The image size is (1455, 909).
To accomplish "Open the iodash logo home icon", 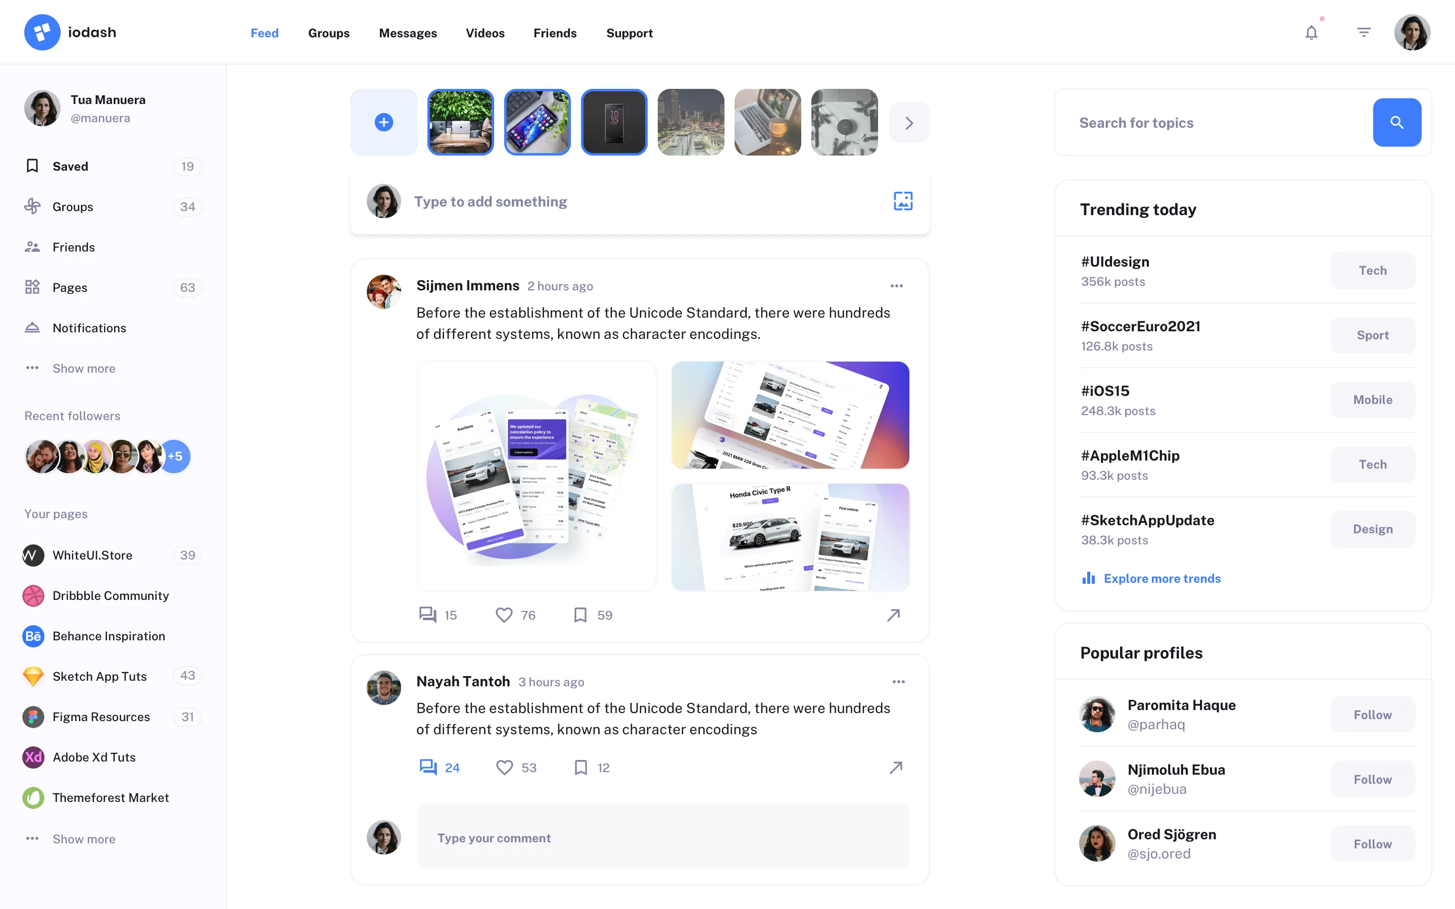I will (41, 32).
